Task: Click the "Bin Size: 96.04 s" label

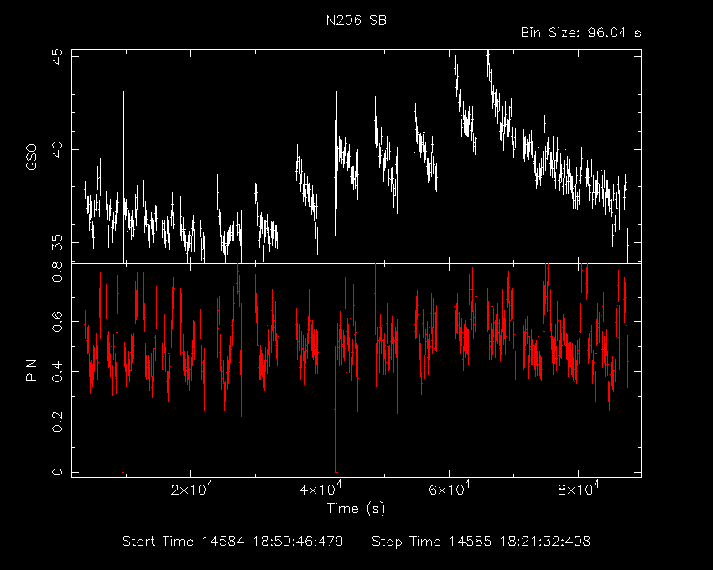Action: 580,33
